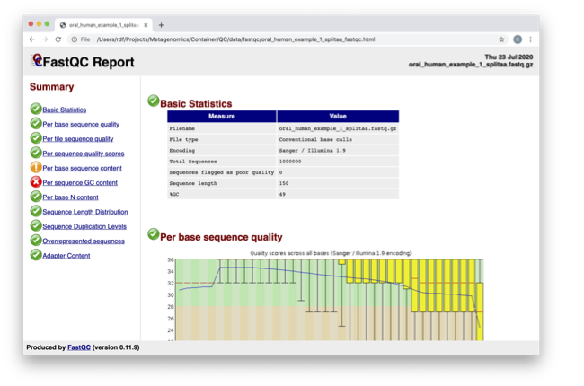The width and height of the screenshot is (584, 386).
Task: Open Overrepresented sequences link
Action: pyautogui.click(x=84, y=241)
